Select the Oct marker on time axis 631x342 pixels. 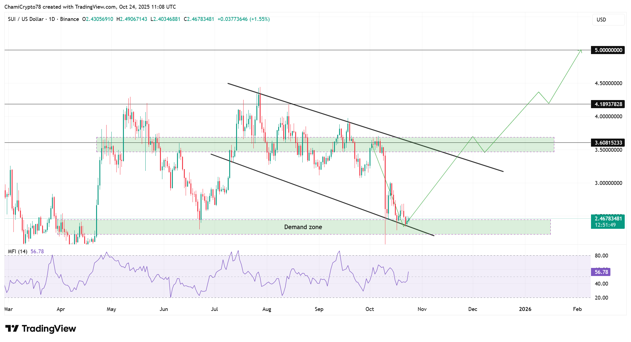(370, 309)
